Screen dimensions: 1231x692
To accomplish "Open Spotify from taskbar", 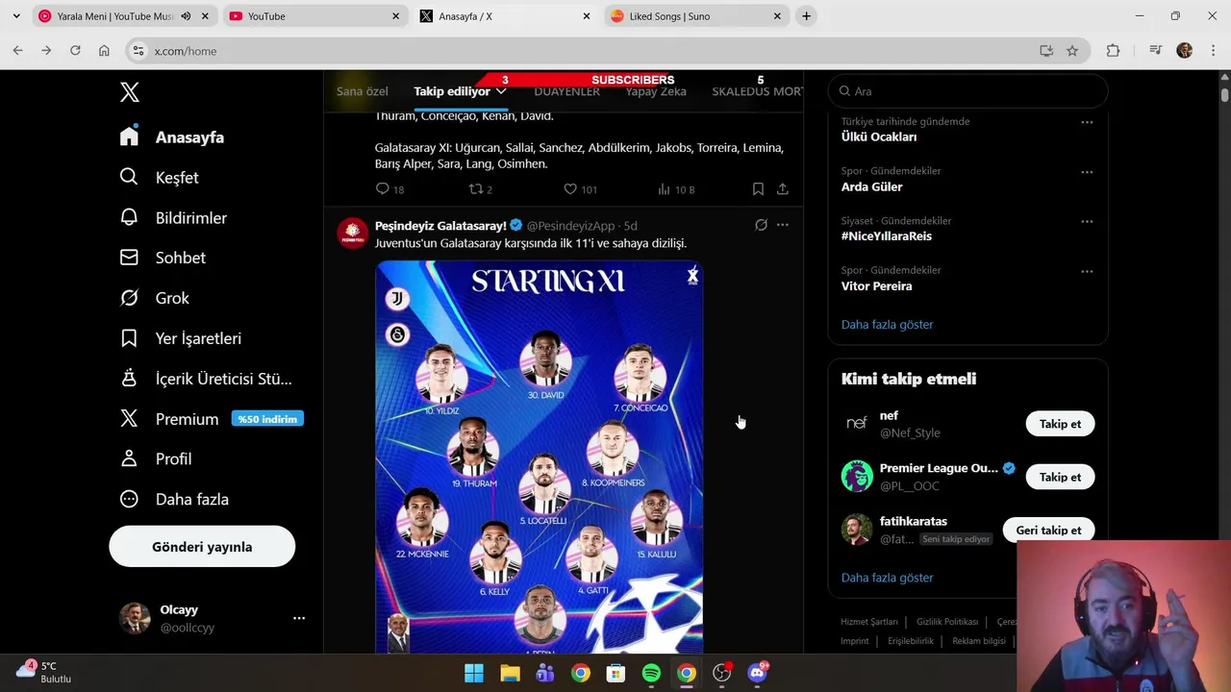I will click(651, 673).
